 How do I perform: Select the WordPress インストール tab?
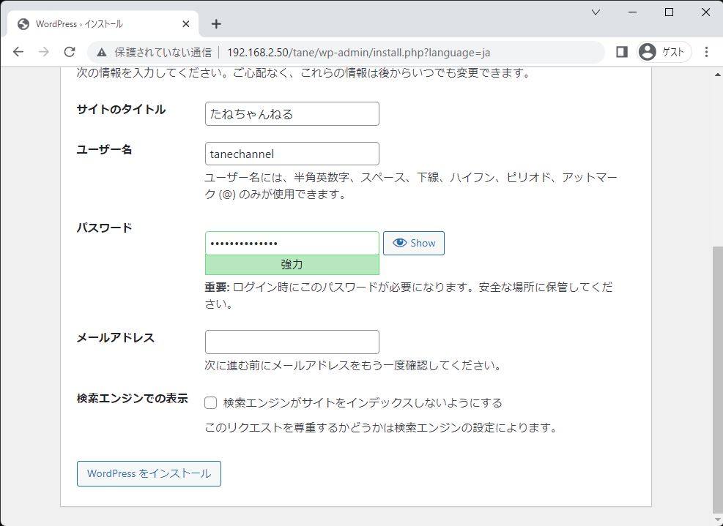103,24
